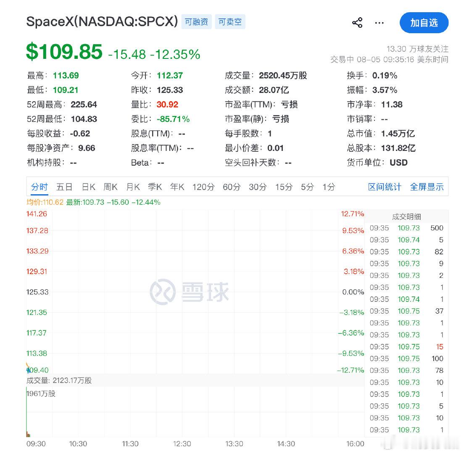
Task: Click the 成交额 value 28.07亿
Action: tap(274, 90)
